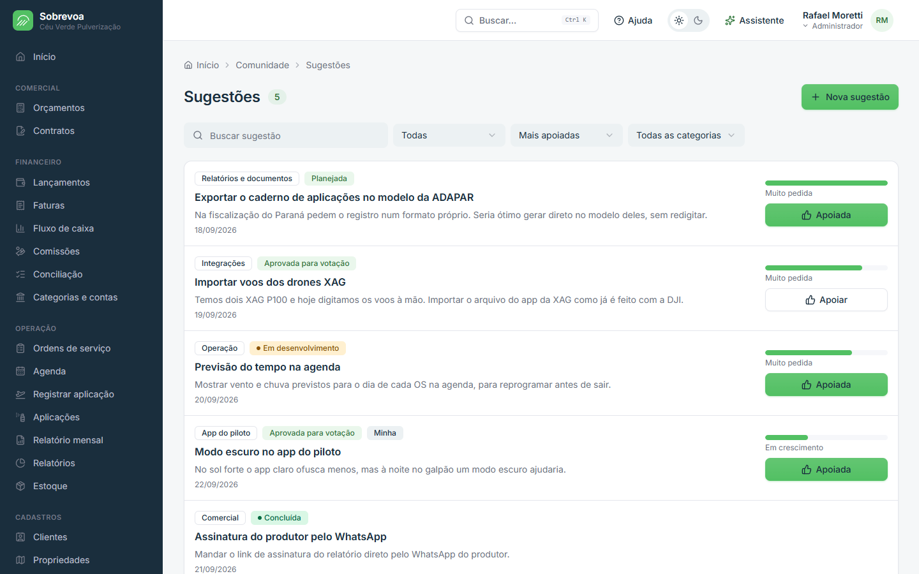Open suggestion titled Assinatura do produtor pelo WhatsApp
919x574 pixels.
(x=290, y=537)
